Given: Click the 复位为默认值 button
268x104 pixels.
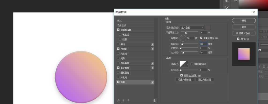Looking at the screenshot, I should click(204, 80).
